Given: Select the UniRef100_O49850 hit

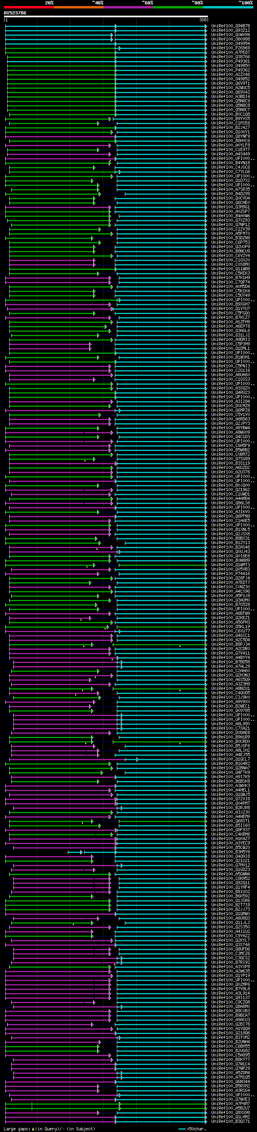Looking at the screenshot, I should click(230, 65).
